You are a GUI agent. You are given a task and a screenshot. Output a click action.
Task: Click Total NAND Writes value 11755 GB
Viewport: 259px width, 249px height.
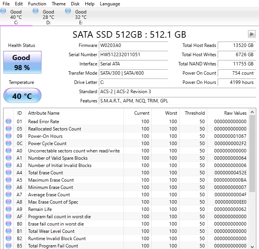coord(237,64)
